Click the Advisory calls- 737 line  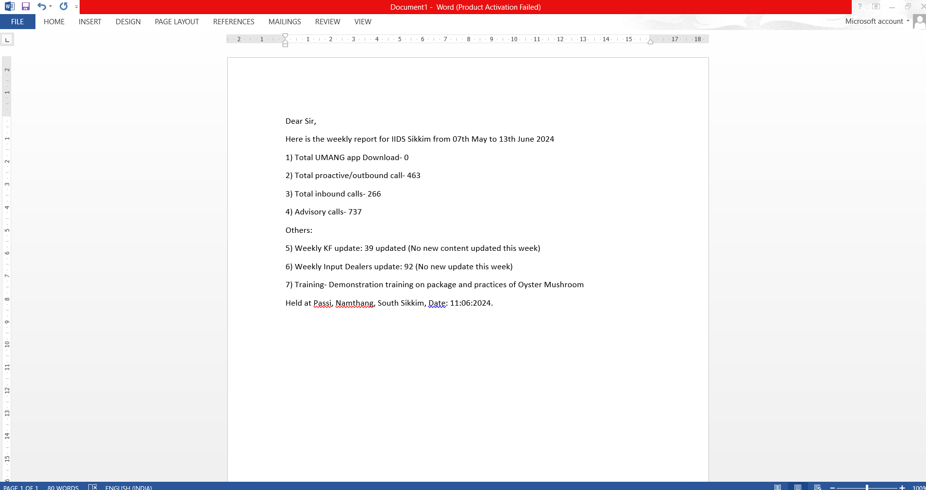pyautogui.click(x=323, y=212)
